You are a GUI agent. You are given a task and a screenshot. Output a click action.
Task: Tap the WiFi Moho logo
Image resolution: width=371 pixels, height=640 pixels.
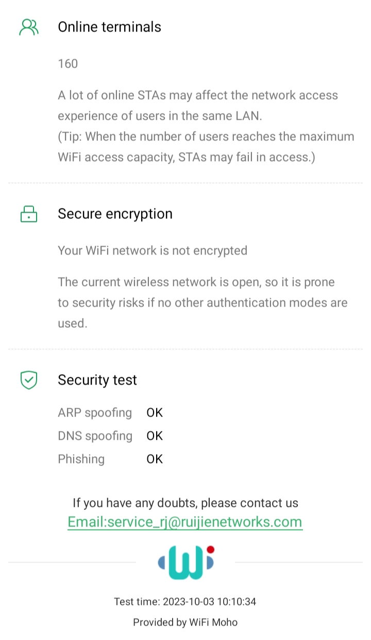pyautogui.click(x=185, y=562)
